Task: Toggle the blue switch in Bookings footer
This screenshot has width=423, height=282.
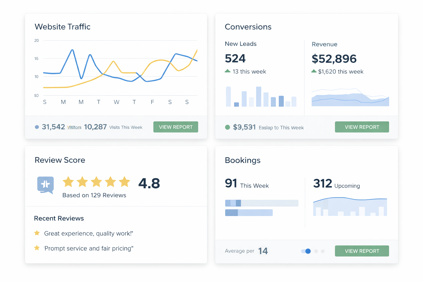Action: click(x=306, y=251)
